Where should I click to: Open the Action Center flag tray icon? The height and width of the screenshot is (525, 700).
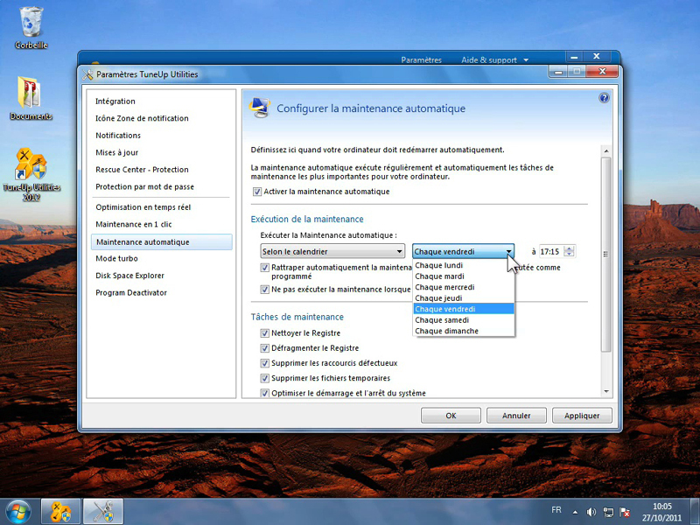[625, 512]
